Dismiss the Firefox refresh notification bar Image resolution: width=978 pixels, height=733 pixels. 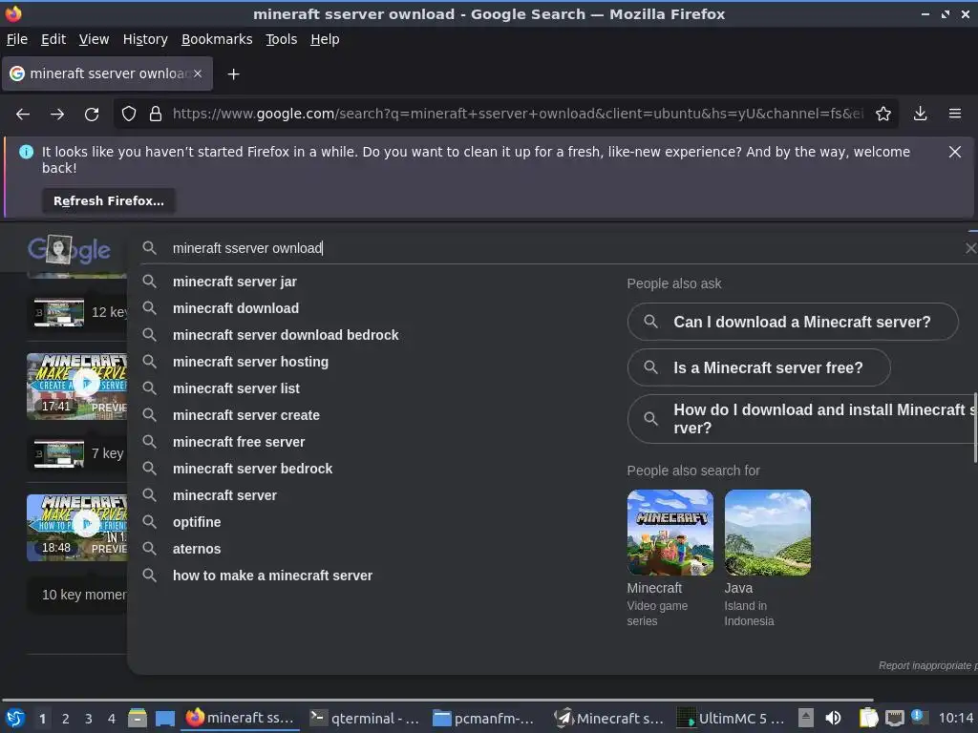pyautogui.click(x=955, y=152)
